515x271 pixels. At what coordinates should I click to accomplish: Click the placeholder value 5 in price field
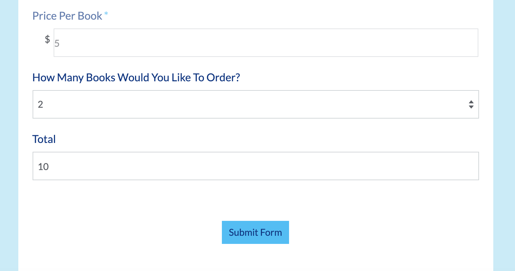click(57, 43)
